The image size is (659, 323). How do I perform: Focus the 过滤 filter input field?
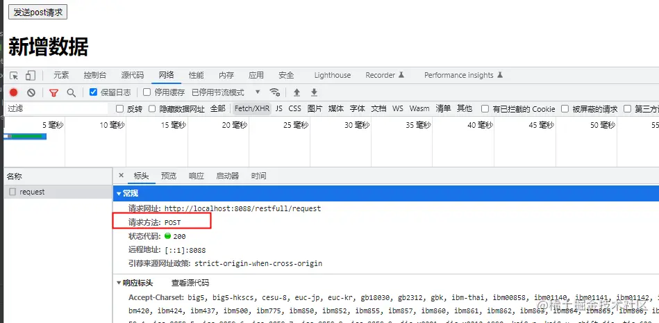click(x=57, y=108)
